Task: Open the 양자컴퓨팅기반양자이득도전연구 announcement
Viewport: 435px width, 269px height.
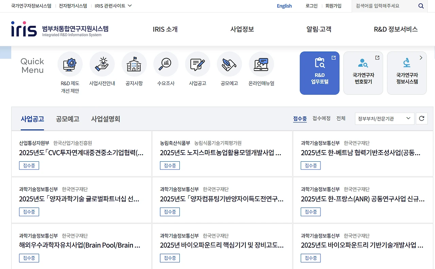Action: tap(222, 199)
